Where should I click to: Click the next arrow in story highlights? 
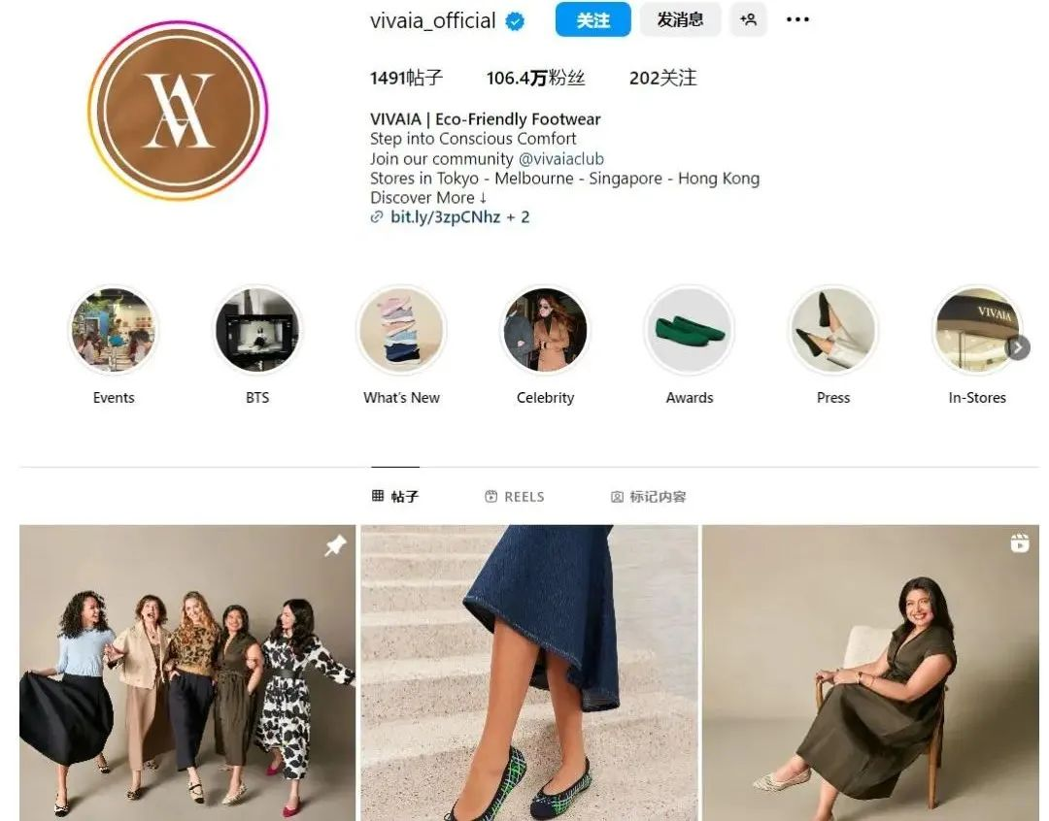[x=1018, y=347]
